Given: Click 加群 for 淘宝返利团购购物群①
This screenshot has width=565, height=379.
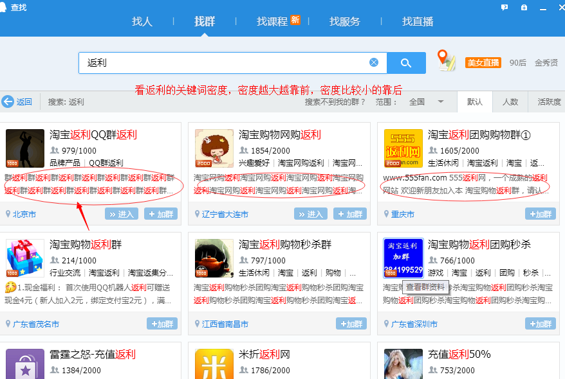Looking at the screenshot, I should [x=541, y=214].
